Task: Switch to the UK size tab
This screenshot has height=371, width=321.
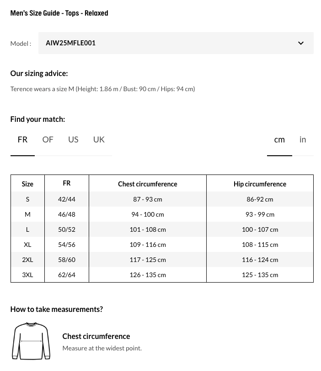Action: click(99, 140)
